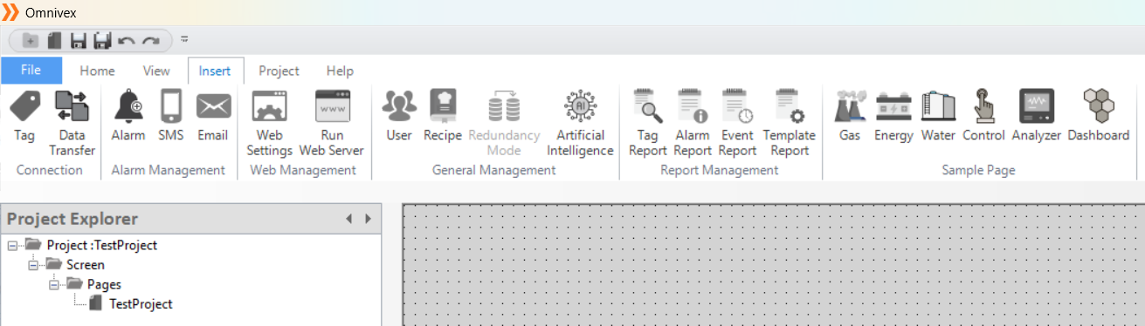Collapse the Pages tree node
The height and width of the screenshot is (326, 1145).
point(54,284)
